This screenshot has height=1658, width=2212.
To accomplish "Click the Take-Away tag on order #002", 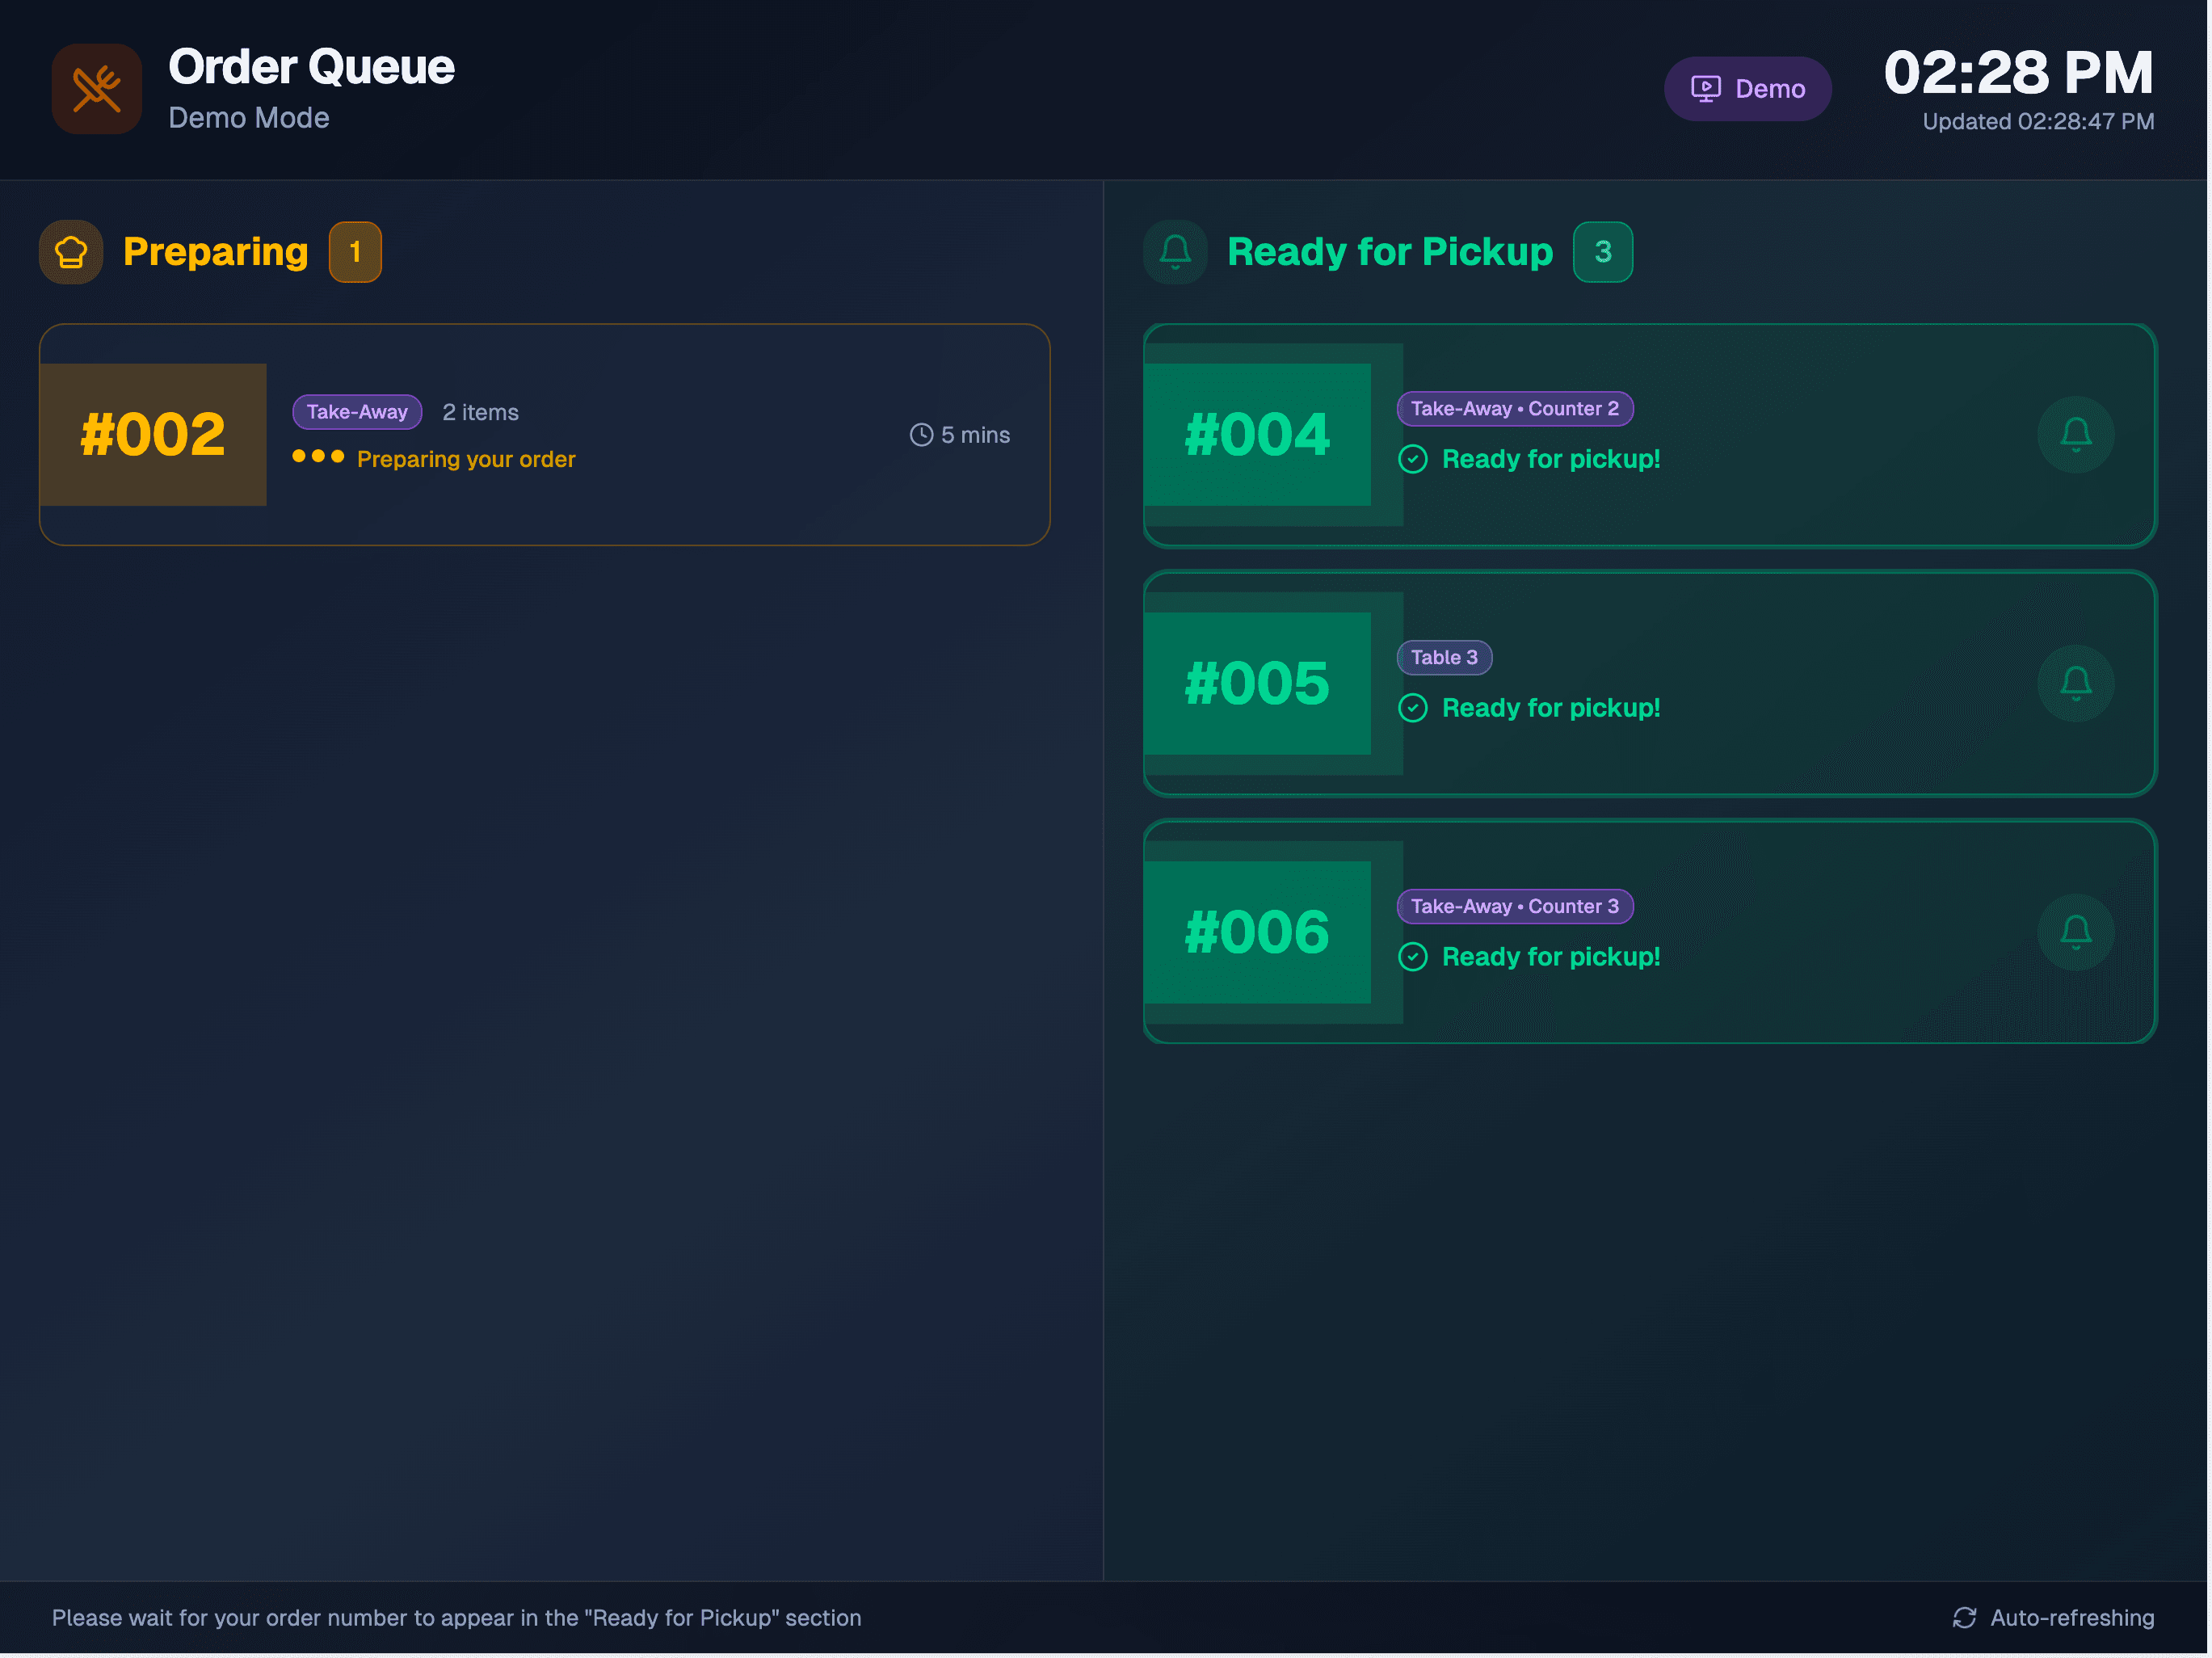I will pyautogui.click(x=357, y=412).
